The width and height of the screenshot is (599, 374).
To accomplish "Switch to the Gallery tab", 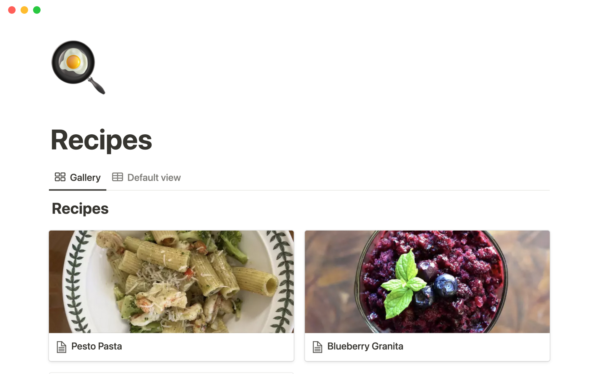I will tap(85, 178).
